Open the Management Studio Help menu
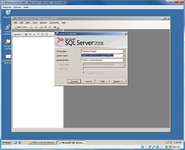Screen dimensions: 185x150 tap(64, 23)
